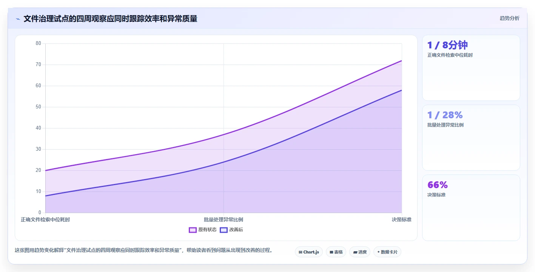Click the 1 / 28% metric value
The image size is (535, 272).
coord(445,115)
